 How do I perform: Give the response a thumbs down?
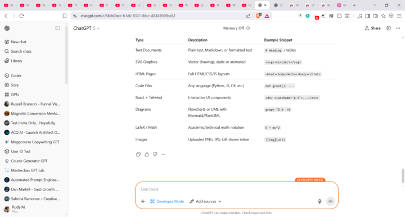tap(155, 154)
